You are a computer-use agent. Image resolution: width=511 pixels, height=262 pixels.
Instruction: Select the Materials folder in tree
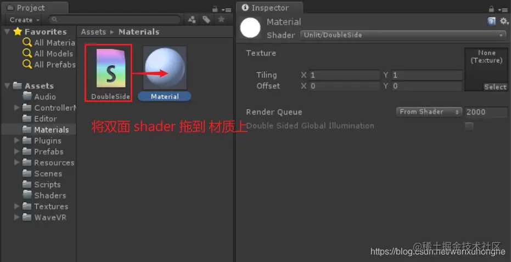pyautogui.click(x=46, y=129)
